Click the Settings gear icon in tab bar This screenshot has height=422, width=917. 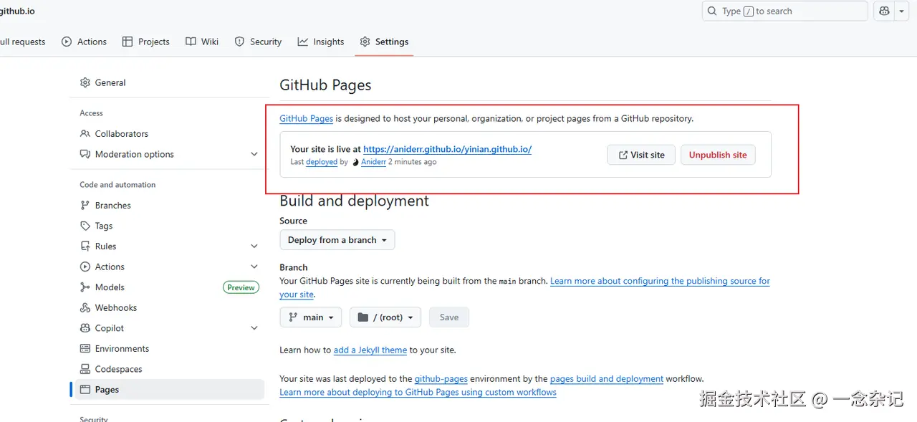tap(365, 42)
